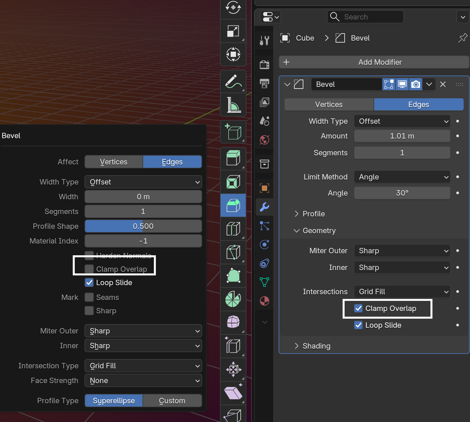Open the Particles properties tab
The height and width of the screenshot is (422, 470).
(x=264, y=226)
